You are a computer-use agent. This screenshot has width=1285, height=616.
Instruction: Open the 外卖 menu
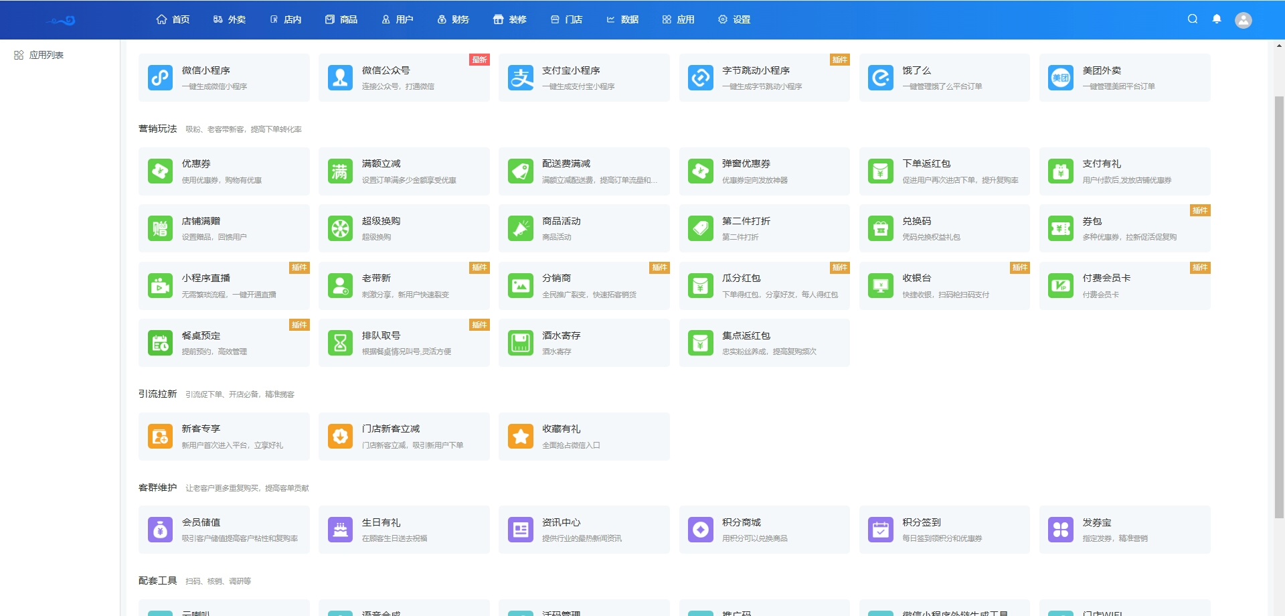click(x=229, y=19)
